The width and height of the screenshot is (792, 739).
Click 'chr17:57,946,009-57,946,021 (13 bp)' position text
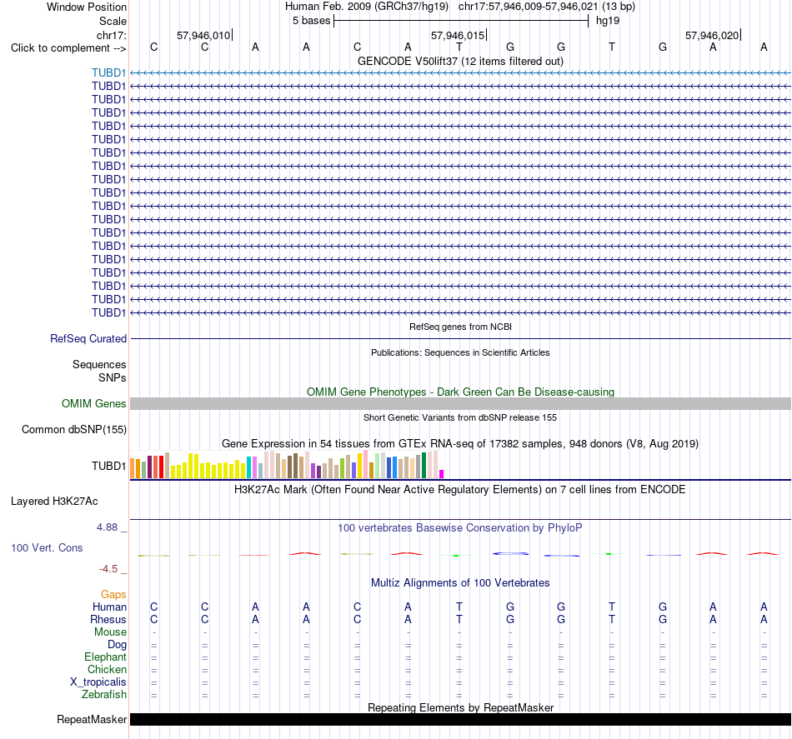click(547, 7)
